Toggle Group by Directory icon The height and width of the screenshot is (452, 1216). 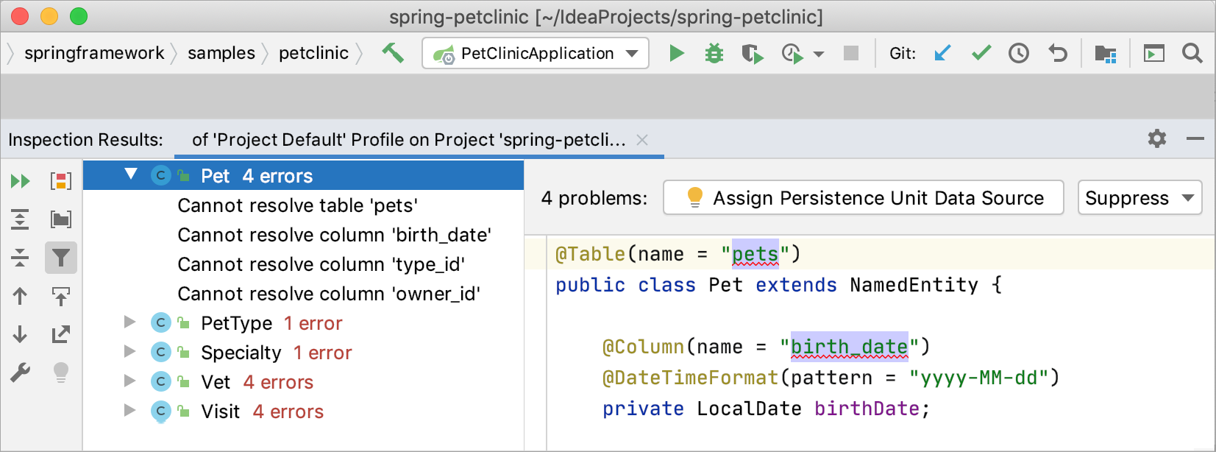tap(60, 219)
